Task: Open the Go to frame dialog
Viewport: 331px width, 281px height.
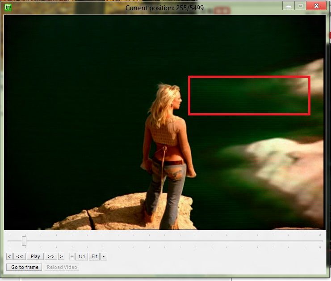Action: tap(25, 267)
